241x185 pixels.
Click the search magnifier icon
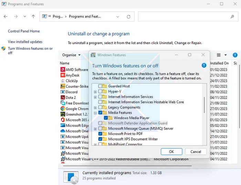pos(232,17)
